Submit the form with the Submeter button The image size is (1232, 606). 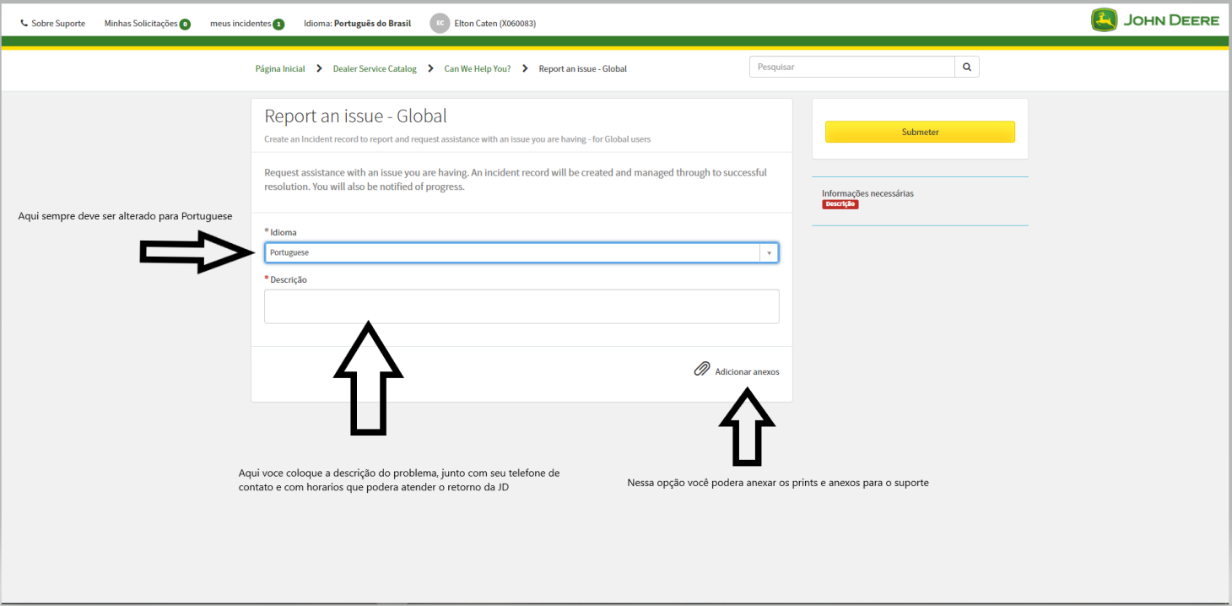[920, 132]
